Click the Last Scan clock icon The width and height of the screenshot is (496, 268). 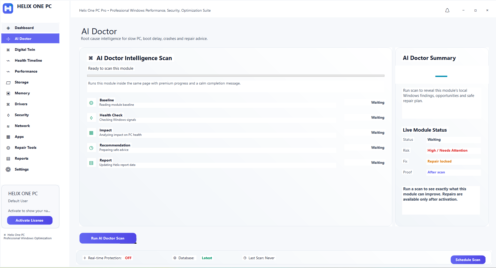point(245,258)
